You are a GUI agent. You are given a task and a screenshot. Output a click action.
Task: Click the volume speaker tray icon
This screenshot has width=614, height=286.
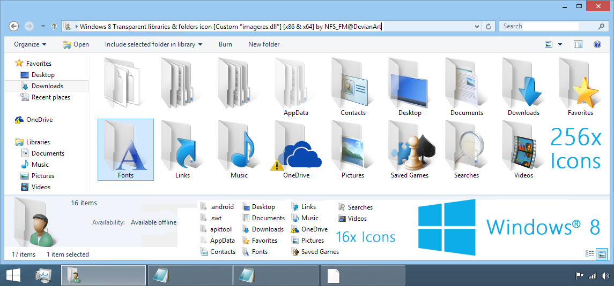[x=604, y=276]
